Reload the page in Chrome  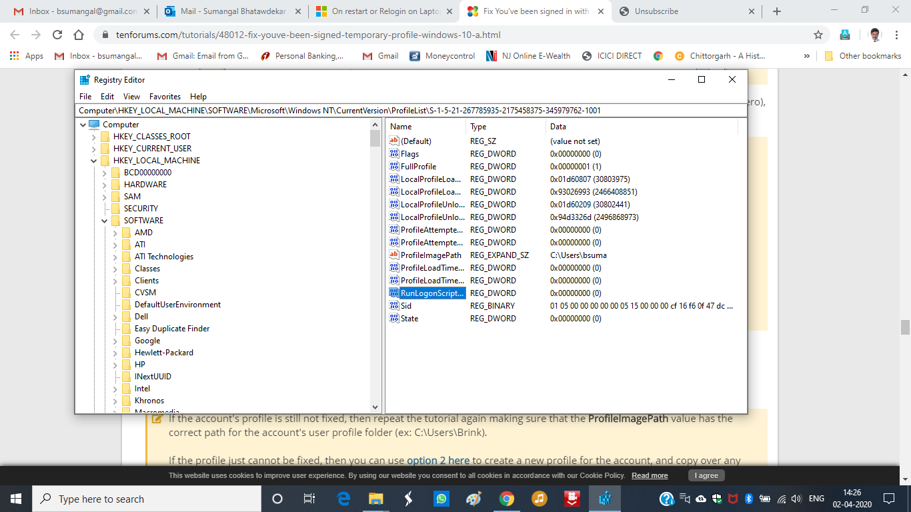coord(57,35)
